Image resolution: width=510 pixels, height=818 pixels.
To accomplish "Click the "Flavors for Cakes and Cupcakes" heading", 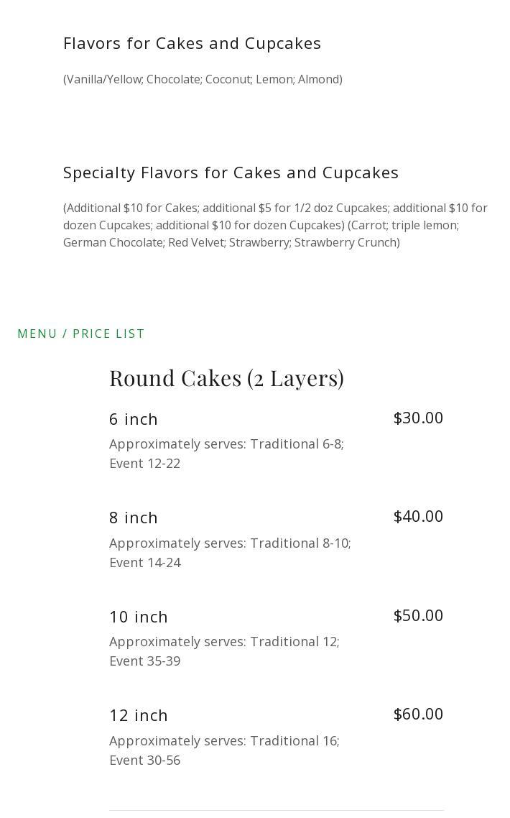I will coord(192,43).
